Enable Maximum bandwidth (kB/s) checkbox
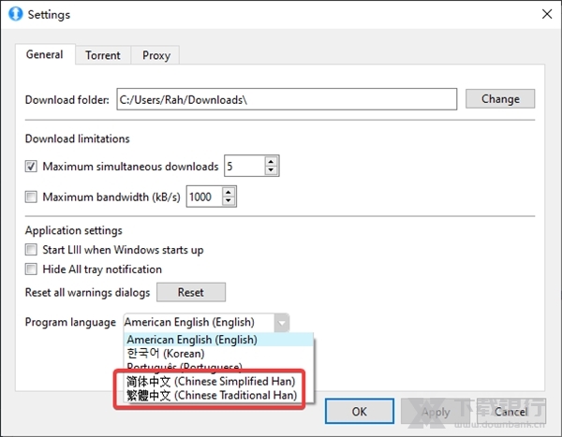This screenshot has height=437, width=562. (31, 197)
